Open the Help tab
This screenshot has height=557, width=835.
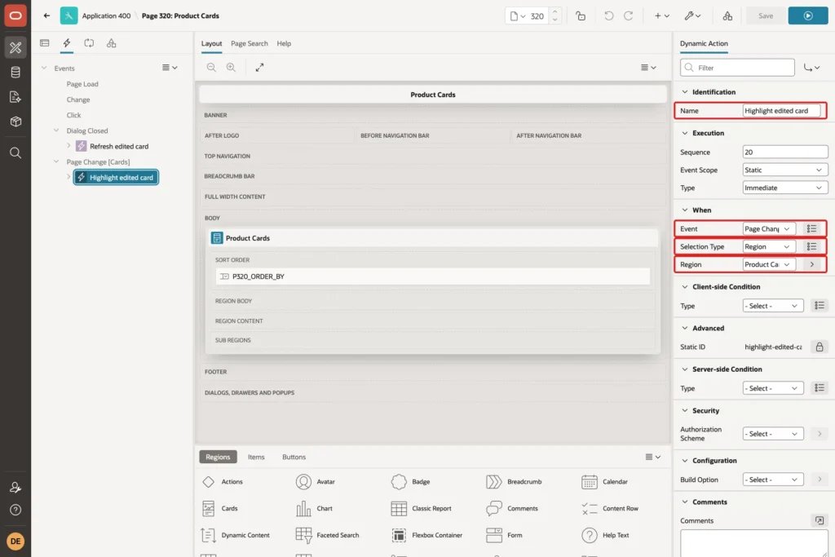tap(284, 44)
